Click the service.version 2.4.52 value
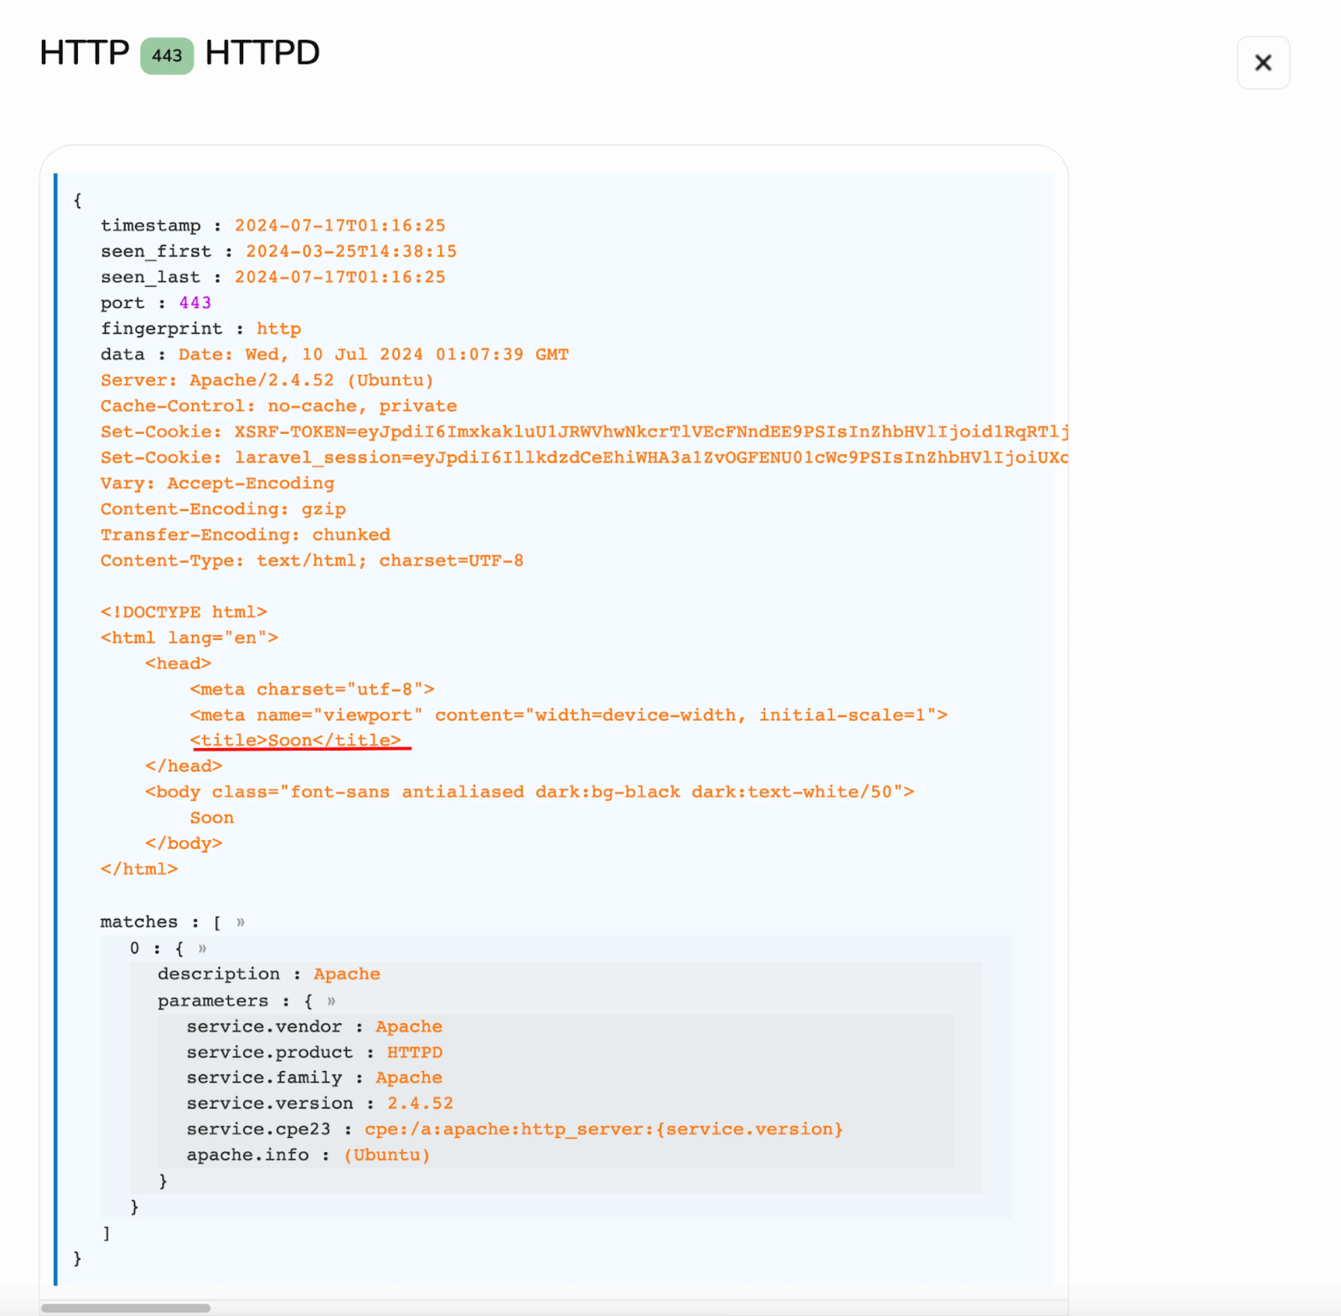Viewport: 1341px width, 1316px height. pos(420,1103)
